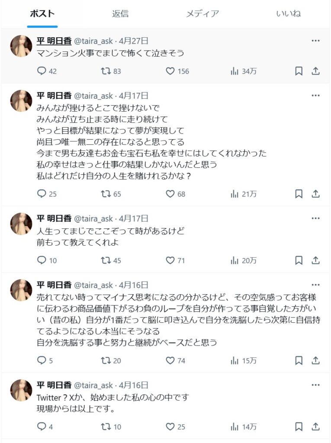
Task: Bookmark the post with 15万 views
Action: click(x=299, y=360)
